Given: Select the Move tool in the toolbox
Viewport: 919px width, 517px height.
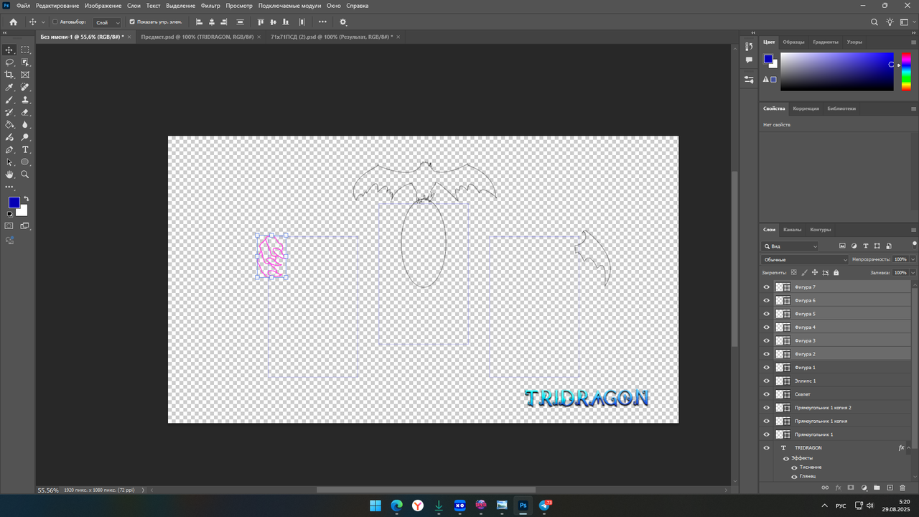Looking at the screenshot, I should pos(9,50).
